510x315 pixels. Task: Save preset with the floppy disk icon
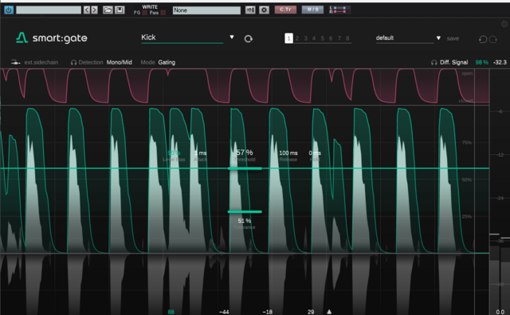tap(120, 10)
